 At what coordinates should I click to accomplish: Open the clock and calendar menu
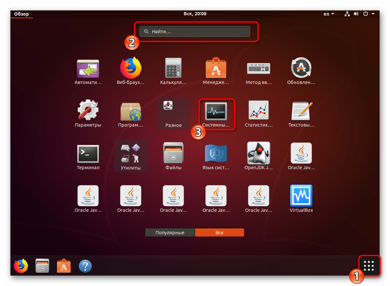click(195, 14)
